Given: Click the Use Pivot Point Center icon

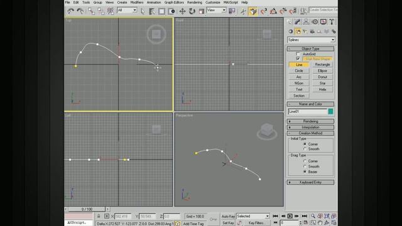Looking at the screenshot, I should [x=232, y=11].
